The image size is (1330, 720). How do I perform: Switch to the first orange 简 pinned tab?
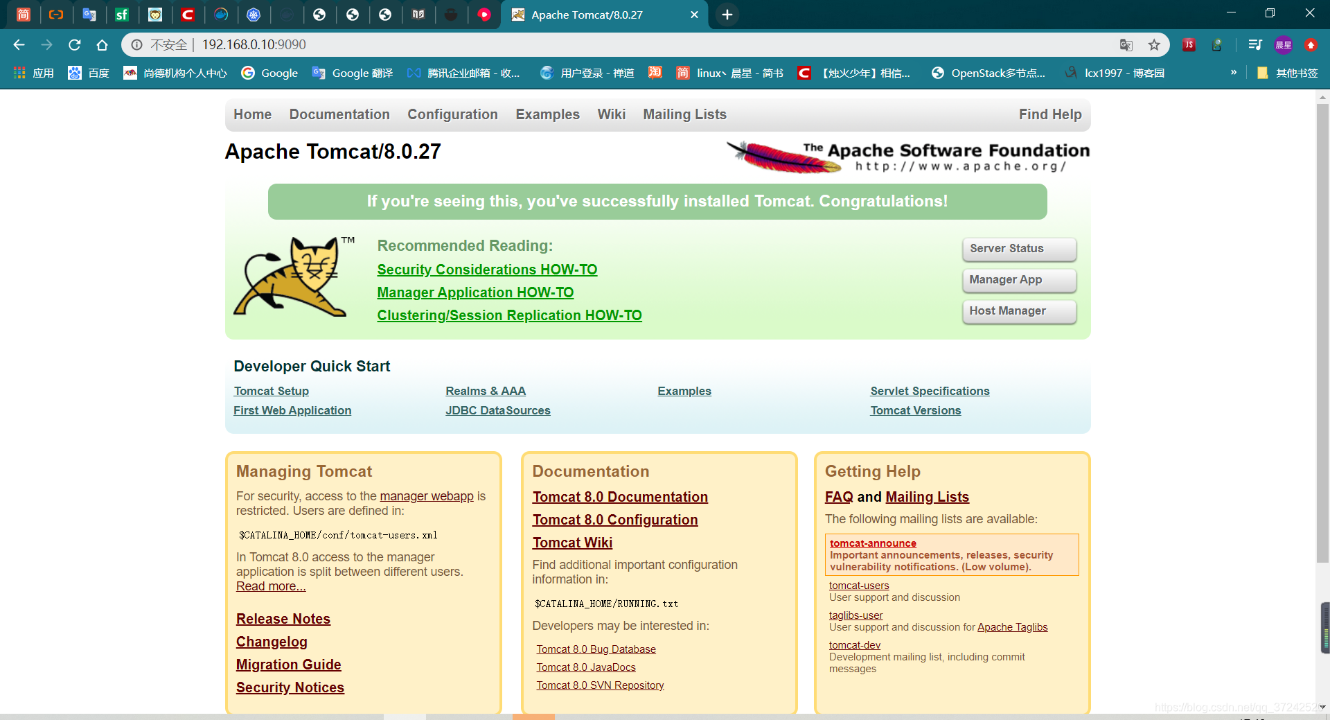point(24,15)
